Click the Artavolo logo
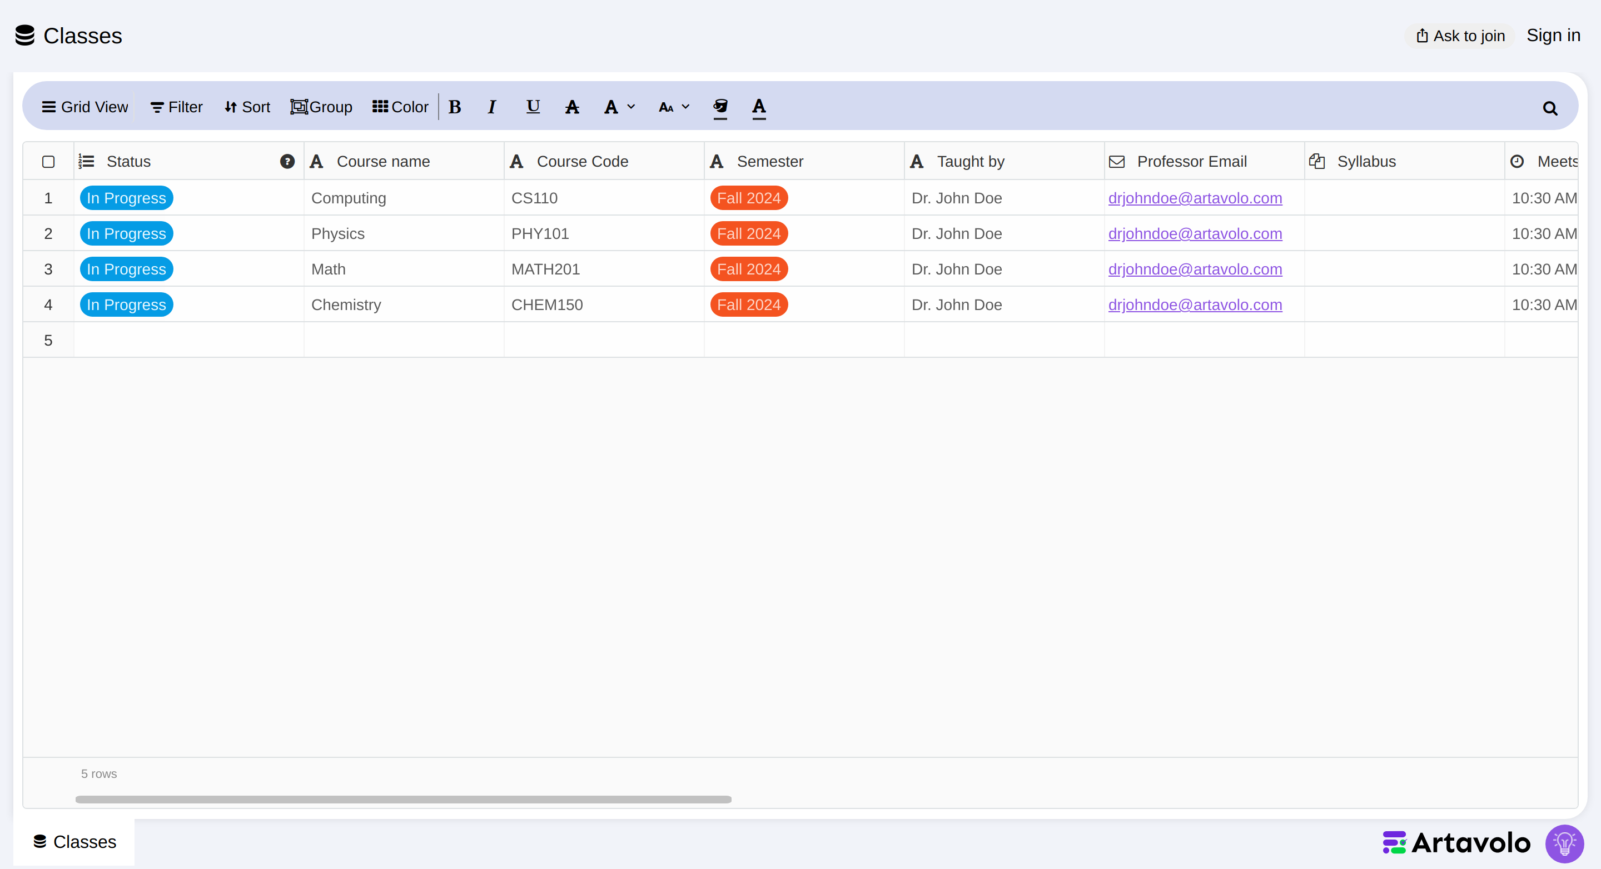 [x=1456, y=843]
